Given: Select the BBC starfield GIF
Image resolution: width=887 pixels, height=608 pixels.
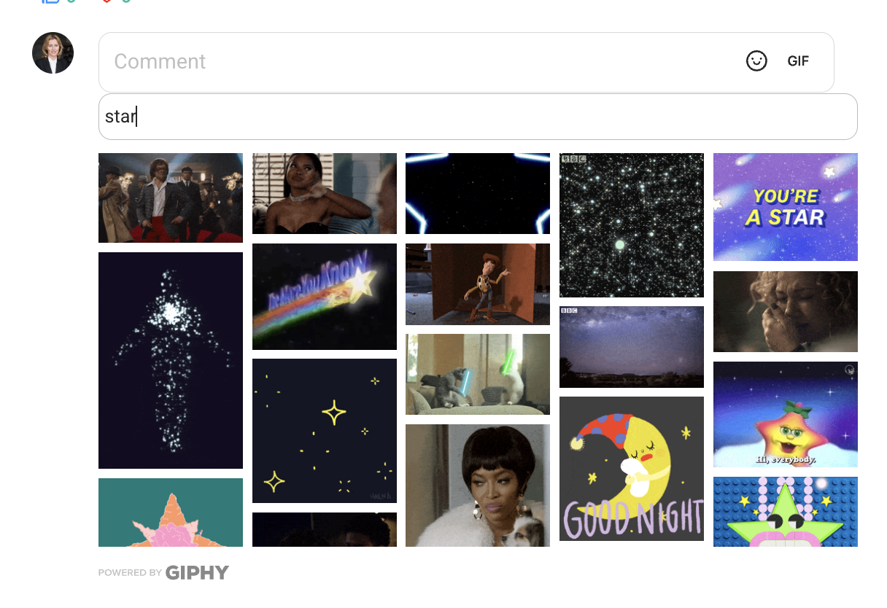Looking at the screenshot, I should (x=632, y=225).
